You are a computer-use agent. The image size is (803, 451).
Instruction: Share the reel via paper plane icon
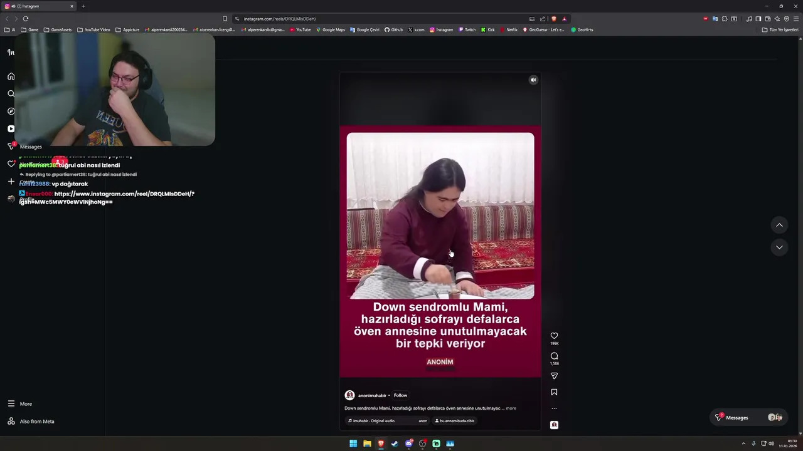(554, 376)
